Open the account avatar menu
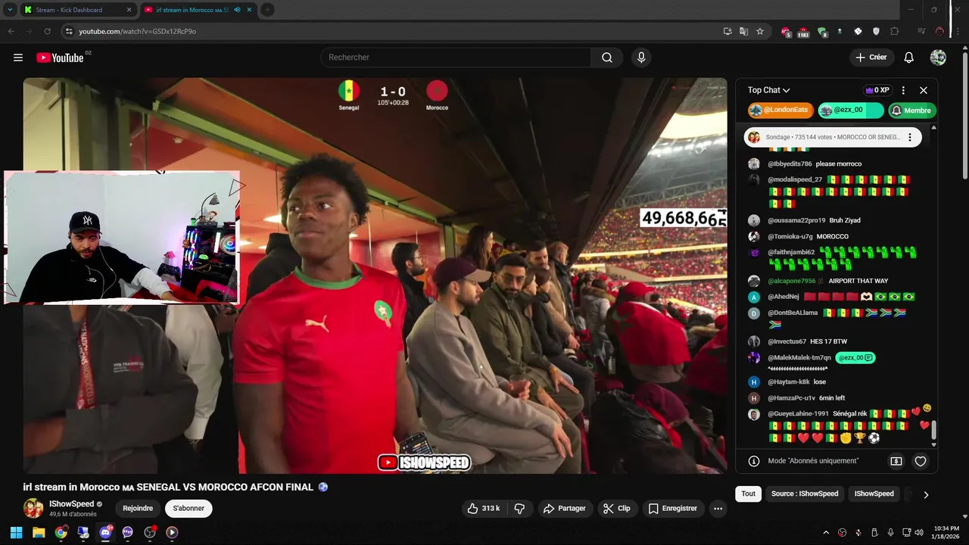Screen dimensions: 969x545 coord(938,58)
